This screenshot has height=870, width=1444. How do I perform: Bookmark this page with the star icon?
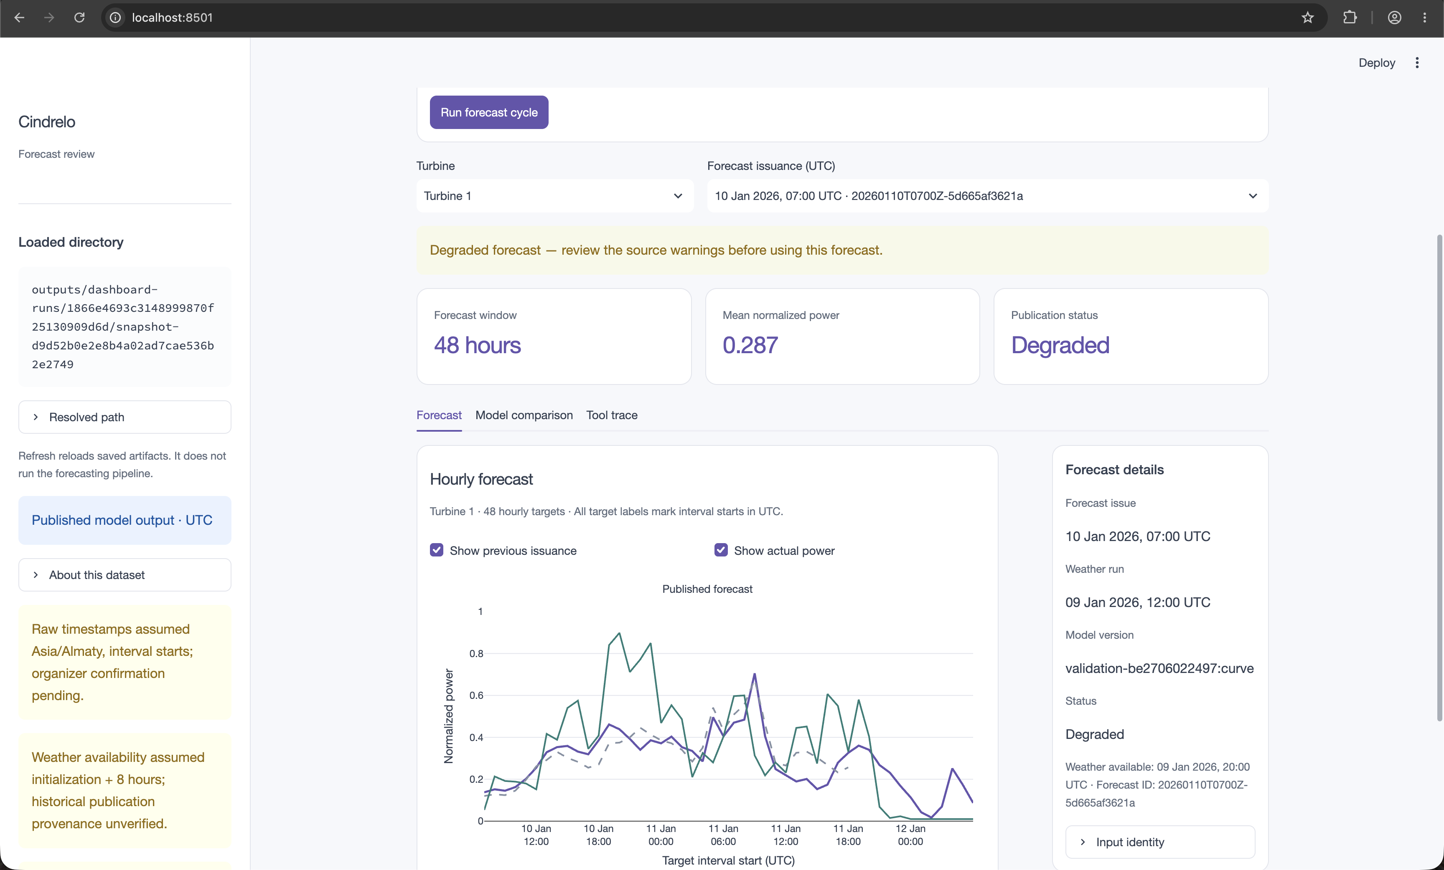pyautogui.click(x=1307, y=18)
